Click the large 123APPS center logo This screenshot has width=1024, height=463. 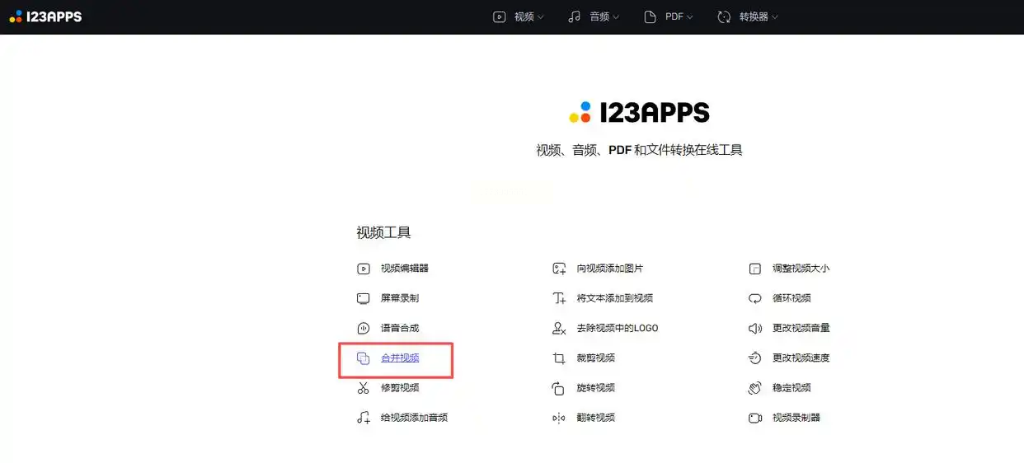(639, 113)
